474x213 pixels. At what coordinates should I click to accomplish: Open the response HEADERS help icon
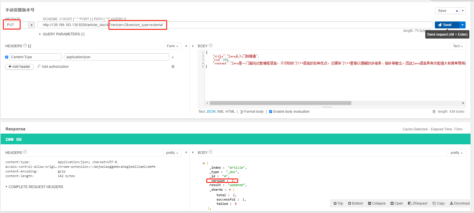pos(25,152)
